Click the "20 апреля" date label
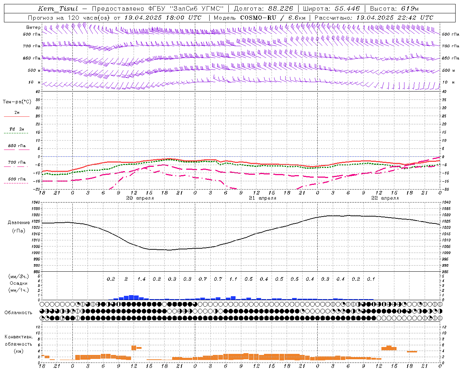This screenshot has height=369, width=461. (x=140, y=198)
